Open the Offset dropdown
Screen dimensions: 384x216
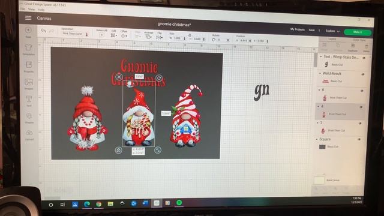pos(124,36)
